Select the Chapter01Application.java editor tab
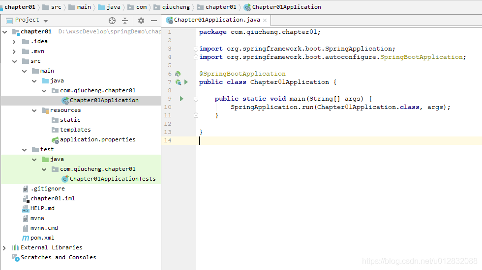This screenshot has height=270, width=482. [x=217, y=20]
